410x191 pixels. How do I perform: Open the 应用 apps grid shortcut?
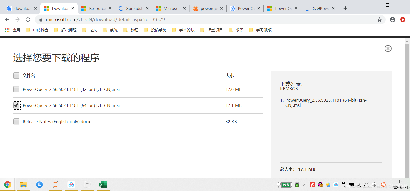tap(13, 30)
